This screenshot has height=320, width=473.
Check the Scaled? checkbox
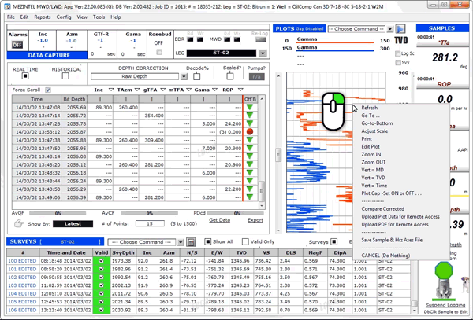(x=230, y=76)
